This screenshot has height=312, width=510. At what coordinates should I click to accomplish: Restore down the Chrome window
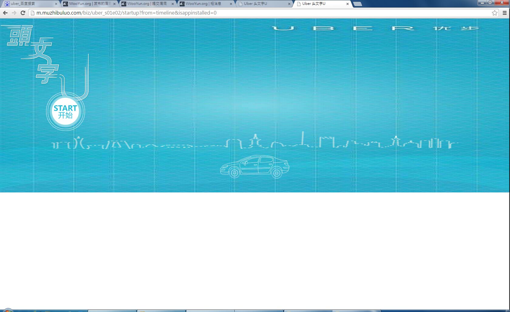click(490, 3)
